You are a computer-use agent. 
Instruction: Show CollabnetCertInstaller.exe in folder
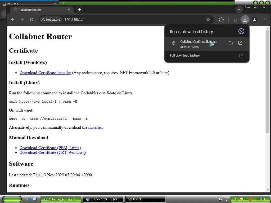click(231, 43)
